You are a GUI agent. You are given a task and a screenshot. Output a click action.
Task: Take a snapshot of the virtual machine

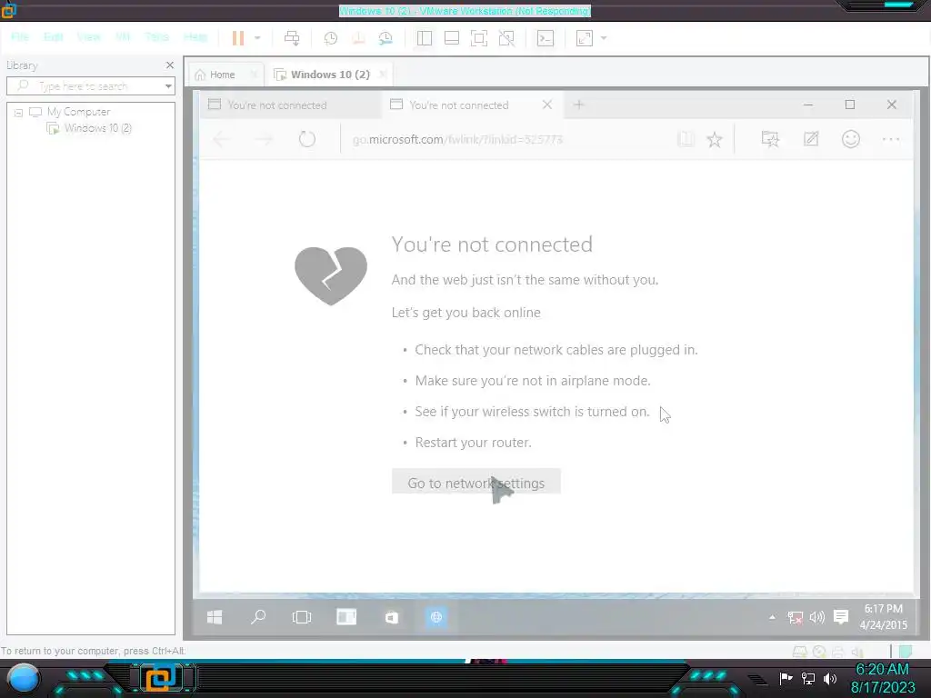point(330,38)
